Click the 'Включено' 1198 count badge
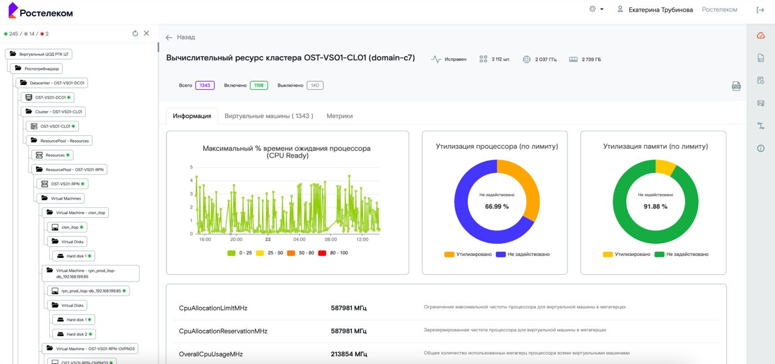The image size is (775, 364). click(x=258, y=86)
